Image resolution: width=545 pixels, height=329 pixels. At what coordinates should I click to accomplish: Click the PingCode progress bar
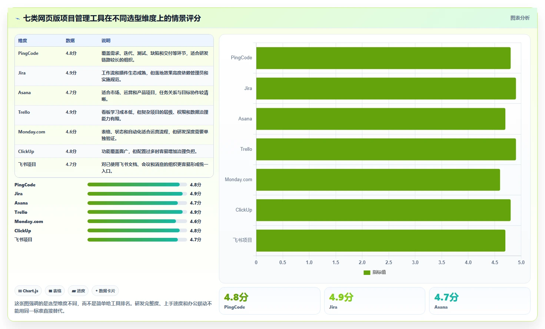tap(137, 185)
